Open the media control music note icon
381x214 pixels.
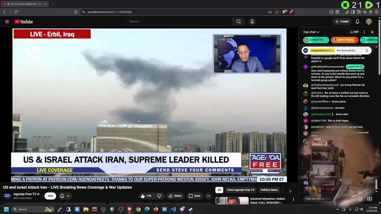click(x=347, y=12)
